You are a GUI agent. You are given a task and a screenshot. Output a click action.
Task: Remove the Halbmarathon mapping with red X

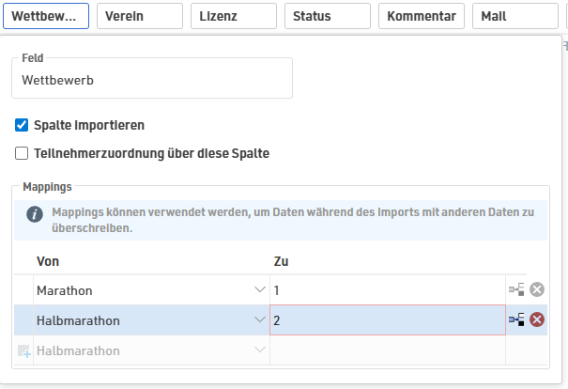(x=537, y=320)
